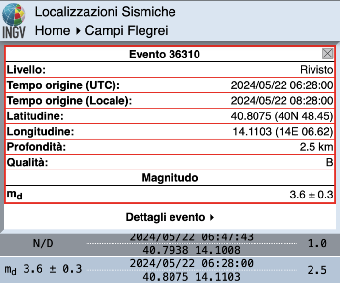The image size is (340, 283).
Task: Click the arrow between Home and Campi Flegrei
Action: point(78,31)
